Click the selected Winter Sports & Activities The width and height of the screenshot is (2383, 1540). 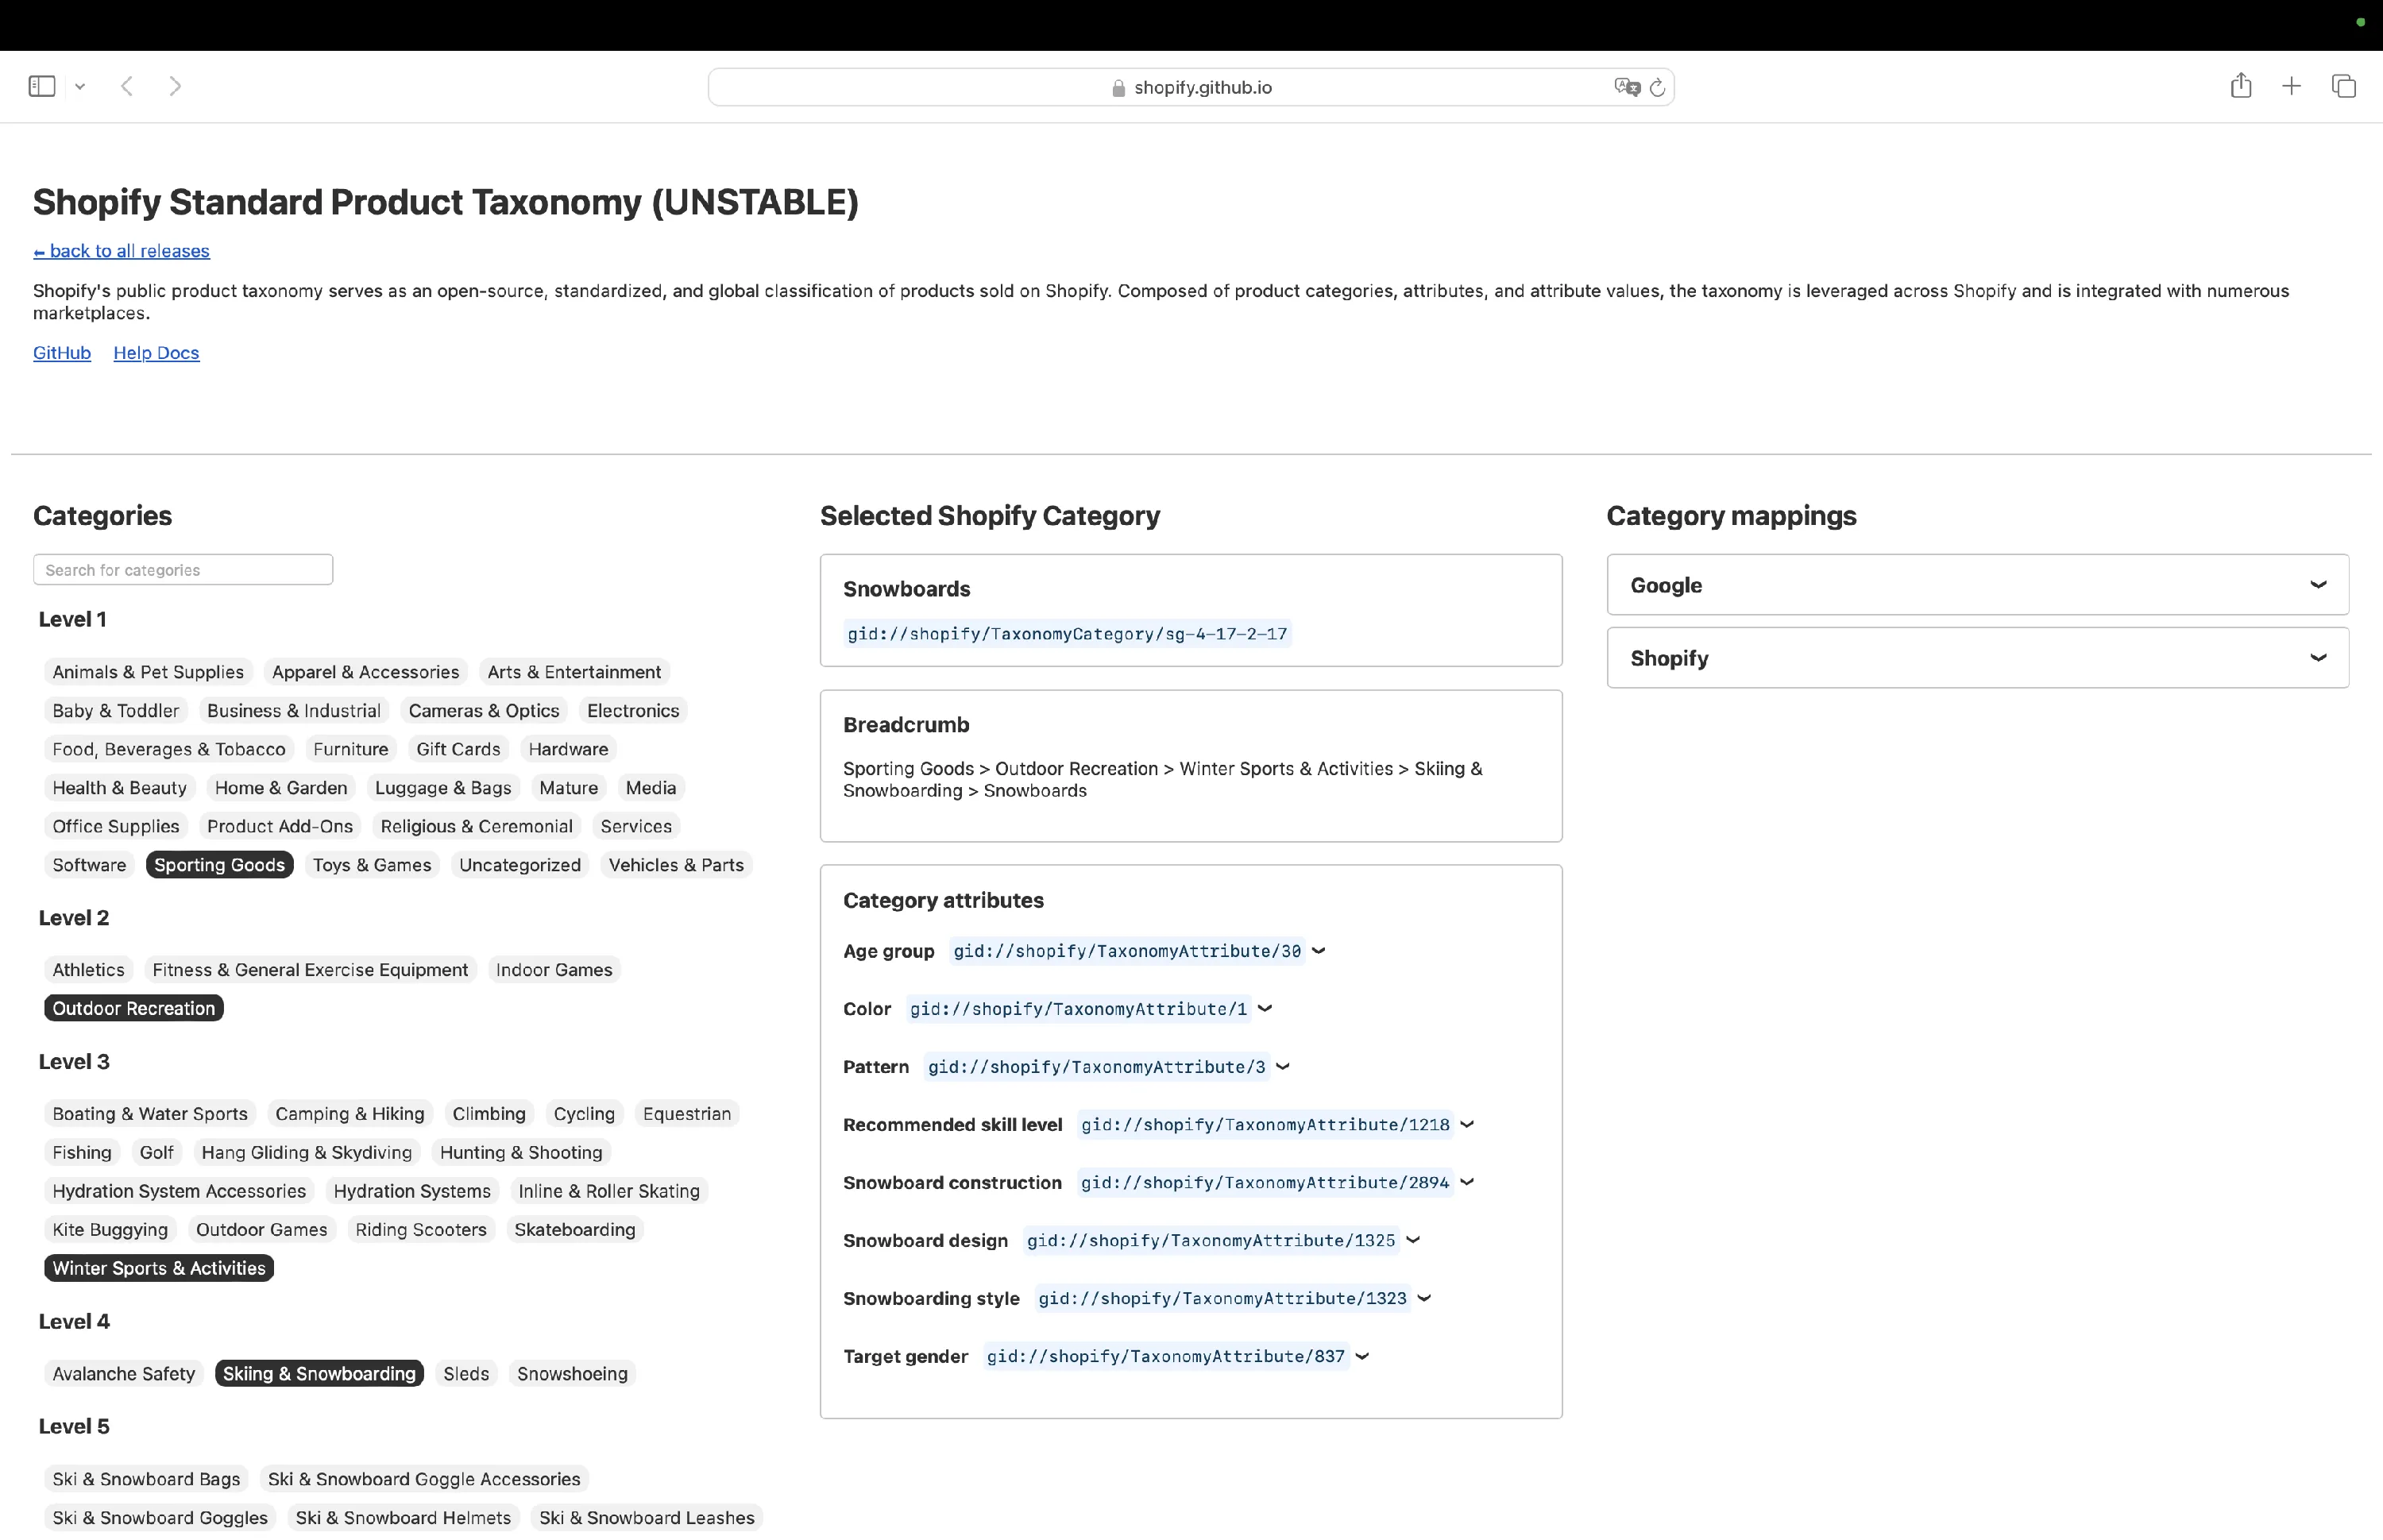pos(159,1269)
